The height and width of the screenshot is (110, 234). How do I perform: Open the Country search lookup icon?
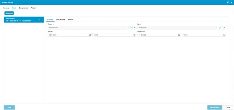pyautogui.click(x=130, y=27)
